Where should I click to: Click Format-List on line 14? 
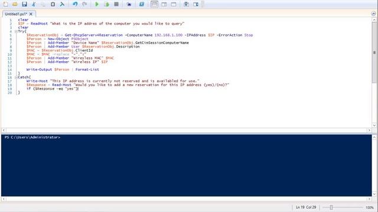click(x=87, y=69)
